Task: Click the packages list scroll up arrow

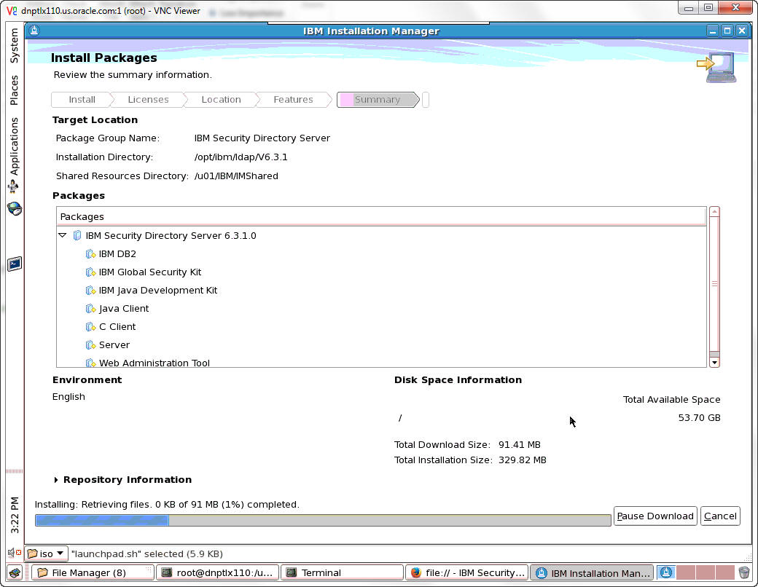Action: (x=714, y=212)
